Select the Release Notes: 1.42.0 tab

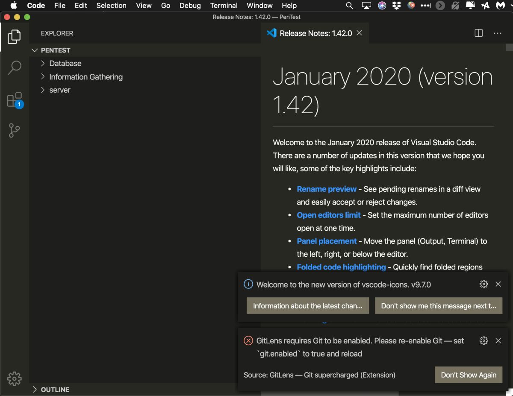pos(315,33)
